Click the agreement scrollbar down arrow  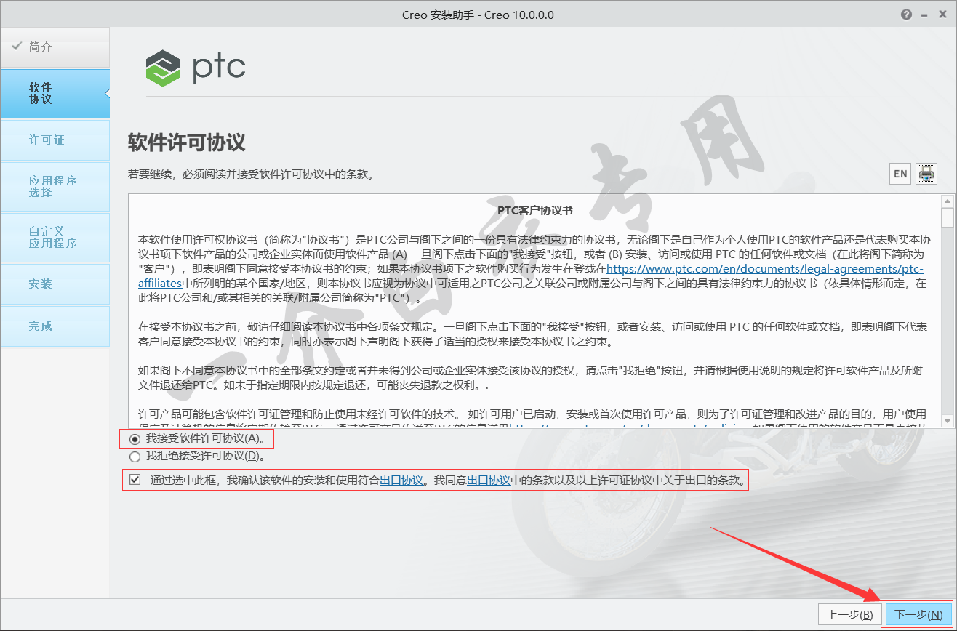point(947,421)
